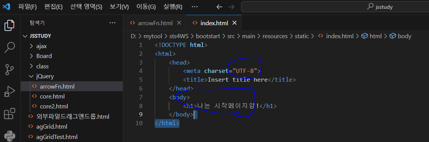This screenshot has height=142, width=429.
Task: Click the static breadcrumb segment
Action: point(302,36)
